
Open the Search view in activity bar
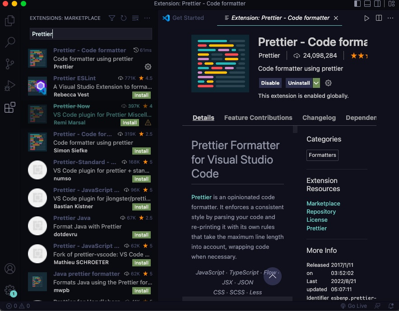pos(9,42)
